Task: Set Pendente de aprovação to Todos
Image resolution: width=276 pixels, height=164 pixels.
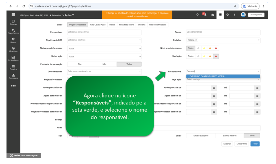Action: 129,64
